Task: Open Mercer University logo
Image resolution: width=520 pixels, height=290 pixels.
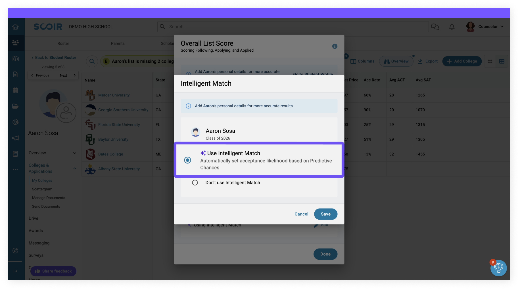Action: coord(90,95)
